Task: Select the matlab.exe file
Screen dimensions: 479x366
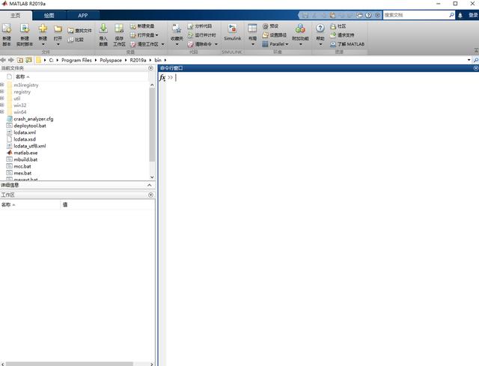Action: point(25,153)
